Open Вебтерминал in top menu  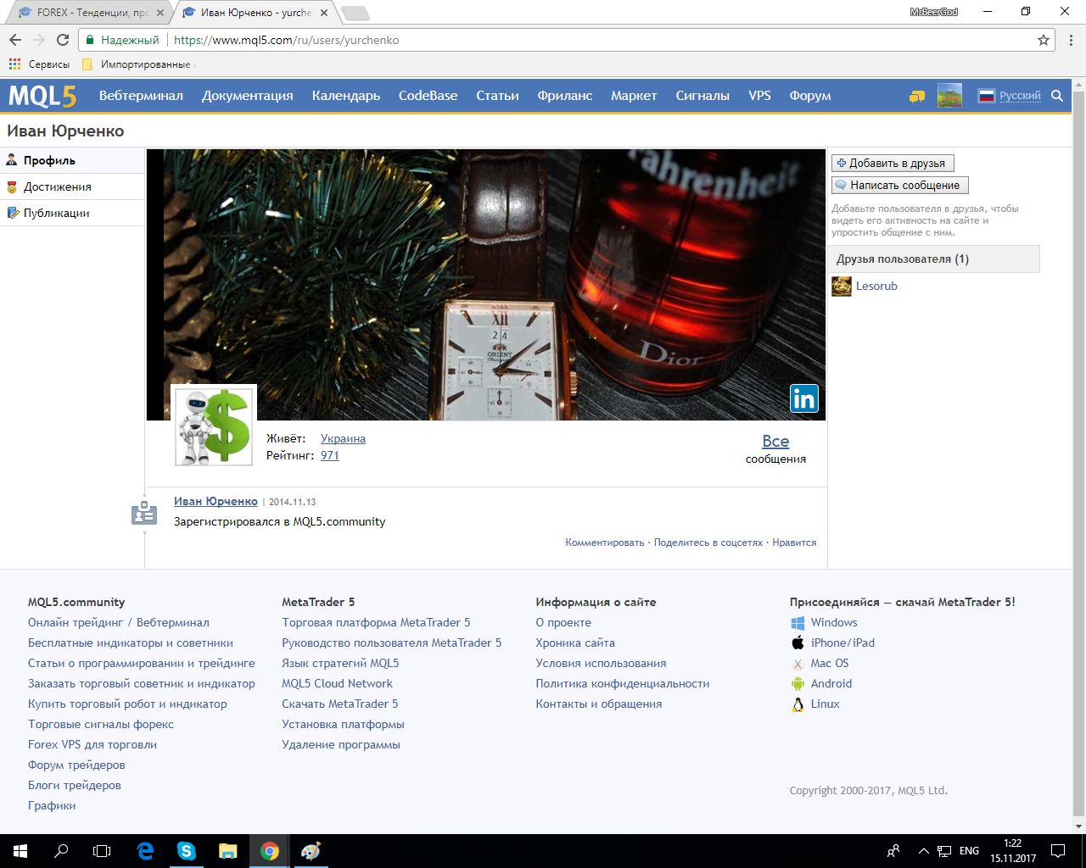pyautogui.click(x=141, y=96)
